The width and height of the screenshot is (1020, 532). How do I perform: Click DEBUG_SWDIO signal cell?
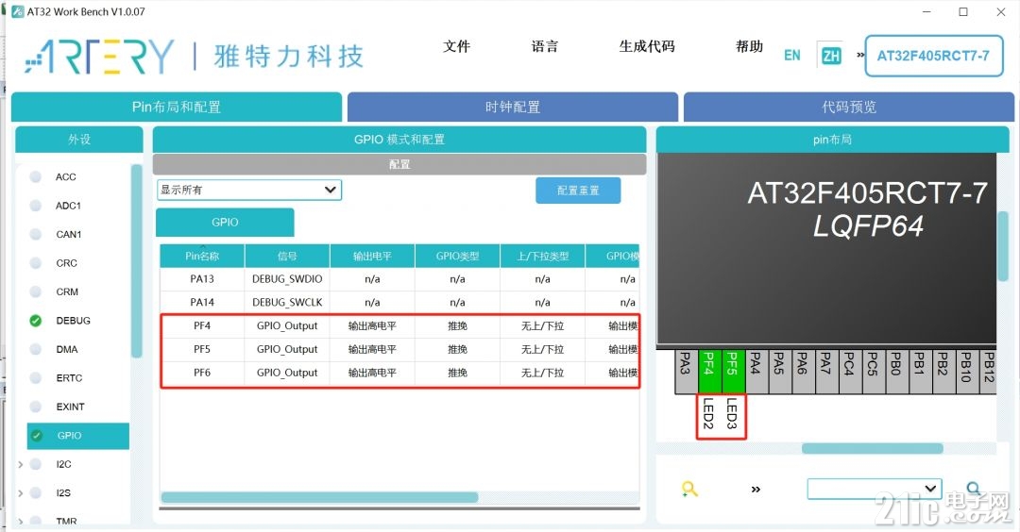(287, 278)
